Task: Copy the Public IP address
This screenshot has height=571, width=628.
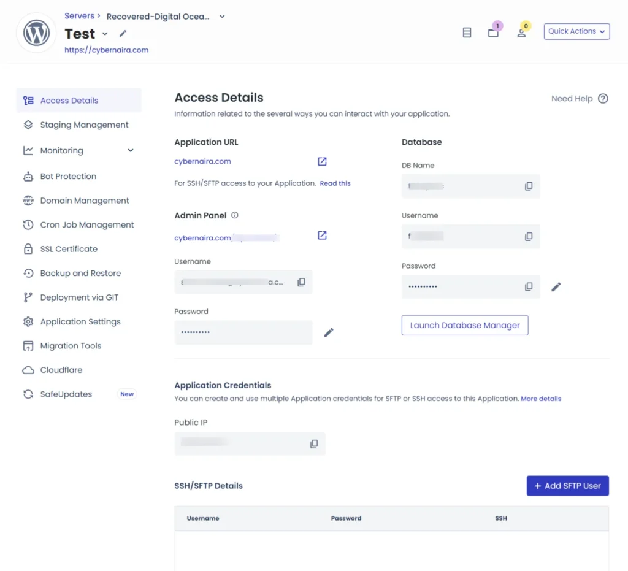Action: [314, 443]
